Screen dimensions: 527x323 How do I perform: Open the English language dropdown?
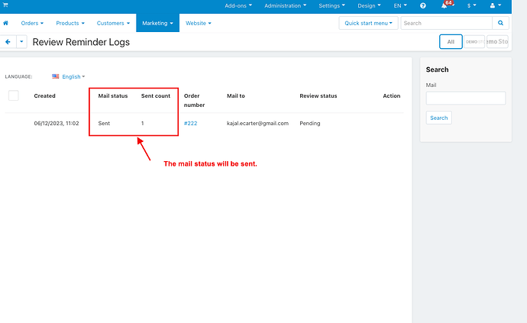coord(73,76)
